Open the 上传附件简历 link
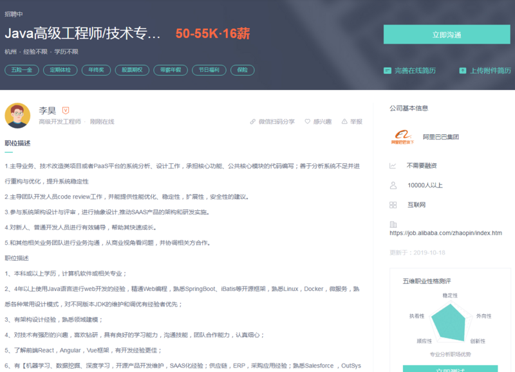Viewport: 515px width, 372px height. click(488, 69)
